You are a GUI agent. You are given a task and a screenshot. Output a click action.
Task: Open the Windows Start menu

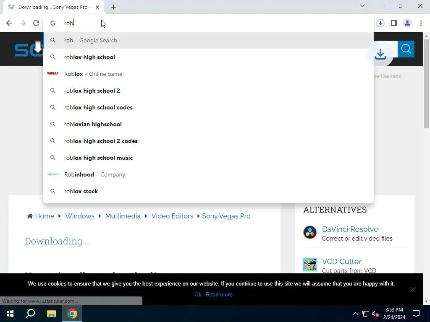click(x=10, y=314)
